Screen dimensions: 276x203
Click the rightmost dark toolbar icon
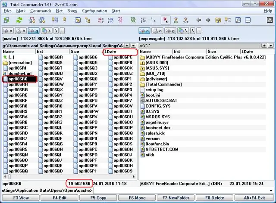pos(270,20)
